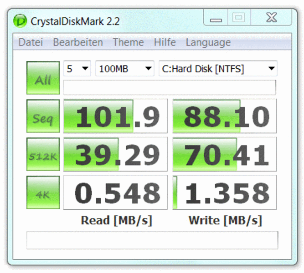Start the 4K random test

point(43,192)
